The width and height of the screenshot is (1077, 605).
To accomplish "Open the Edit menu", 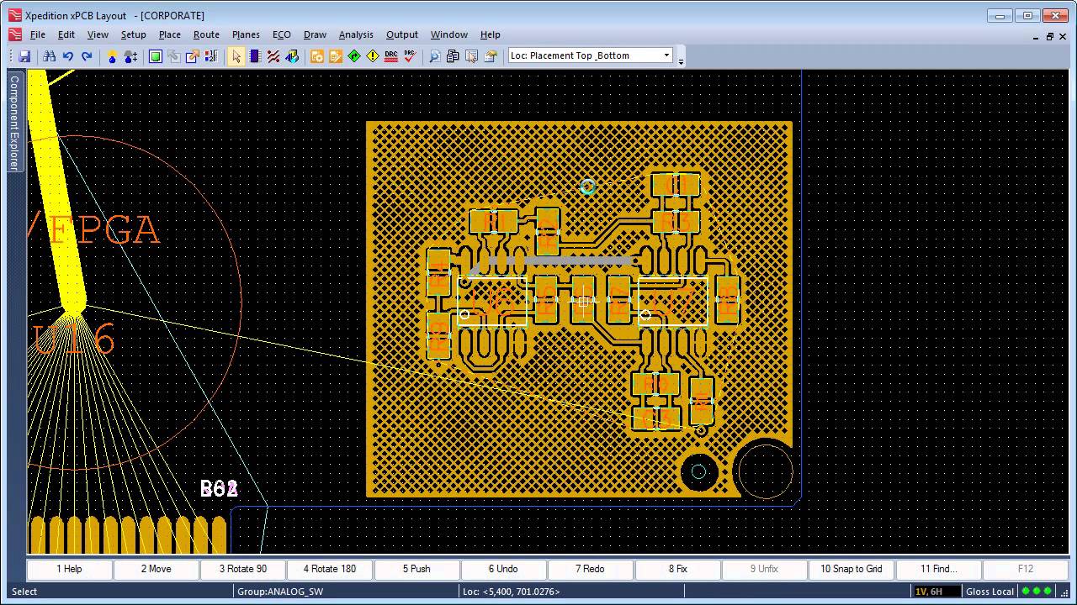I will pos(66,34).
